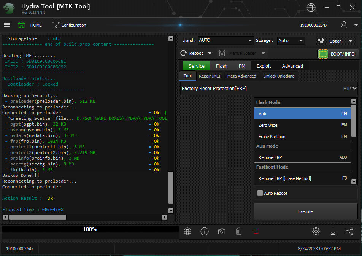
Task: Click the download arrow icon
Action: pos(333,231)
